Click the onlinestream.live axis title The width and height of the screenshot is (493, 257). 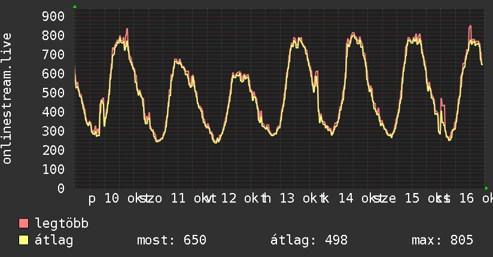pyautogui.click(x=7, y=99)
